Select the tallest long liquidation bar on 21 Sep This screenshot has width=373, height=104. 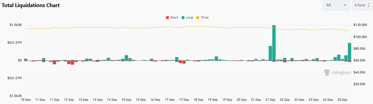274,43
